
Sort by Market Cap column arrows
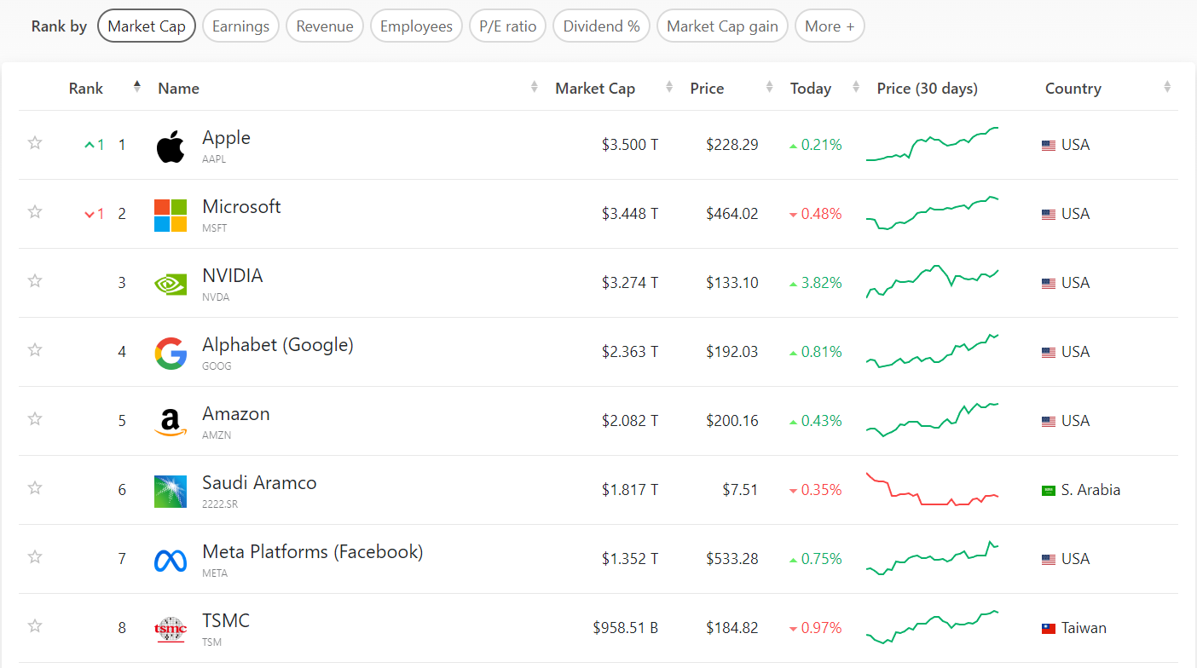click(669, 87)
